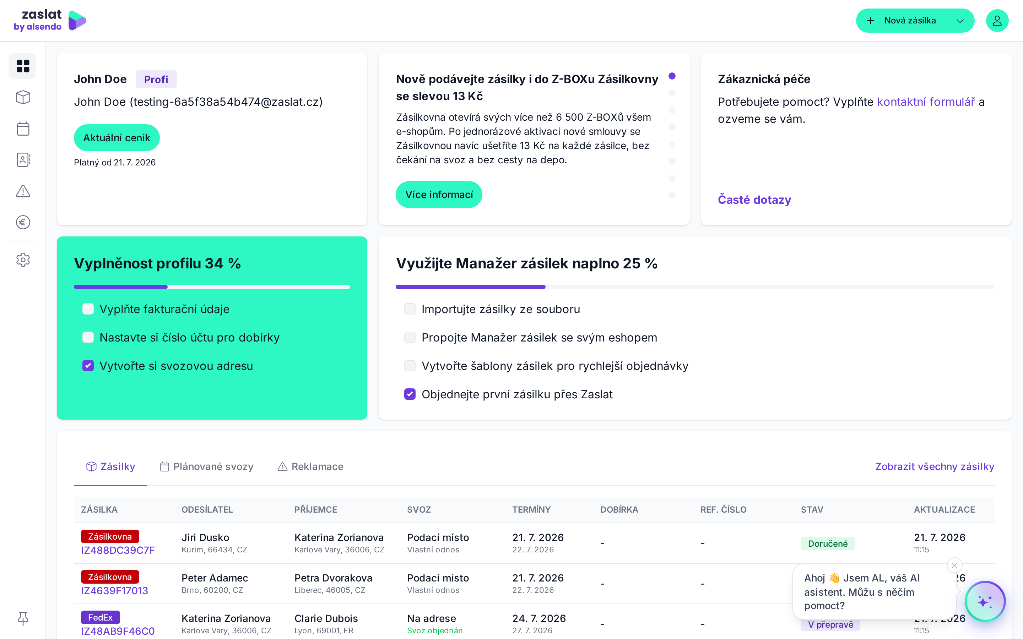Toggle 'Vytvořte si svozovou adresu' checkbox
This screenshot has width=1023, height=639.
click(x=88, y=366)
